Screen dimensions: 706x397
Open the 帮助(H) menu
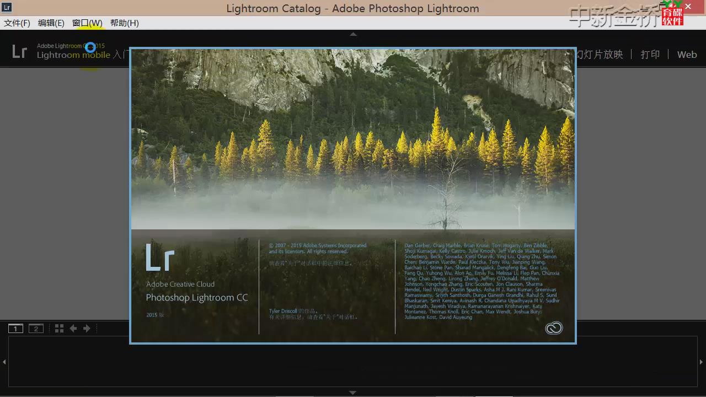(125, 23)
